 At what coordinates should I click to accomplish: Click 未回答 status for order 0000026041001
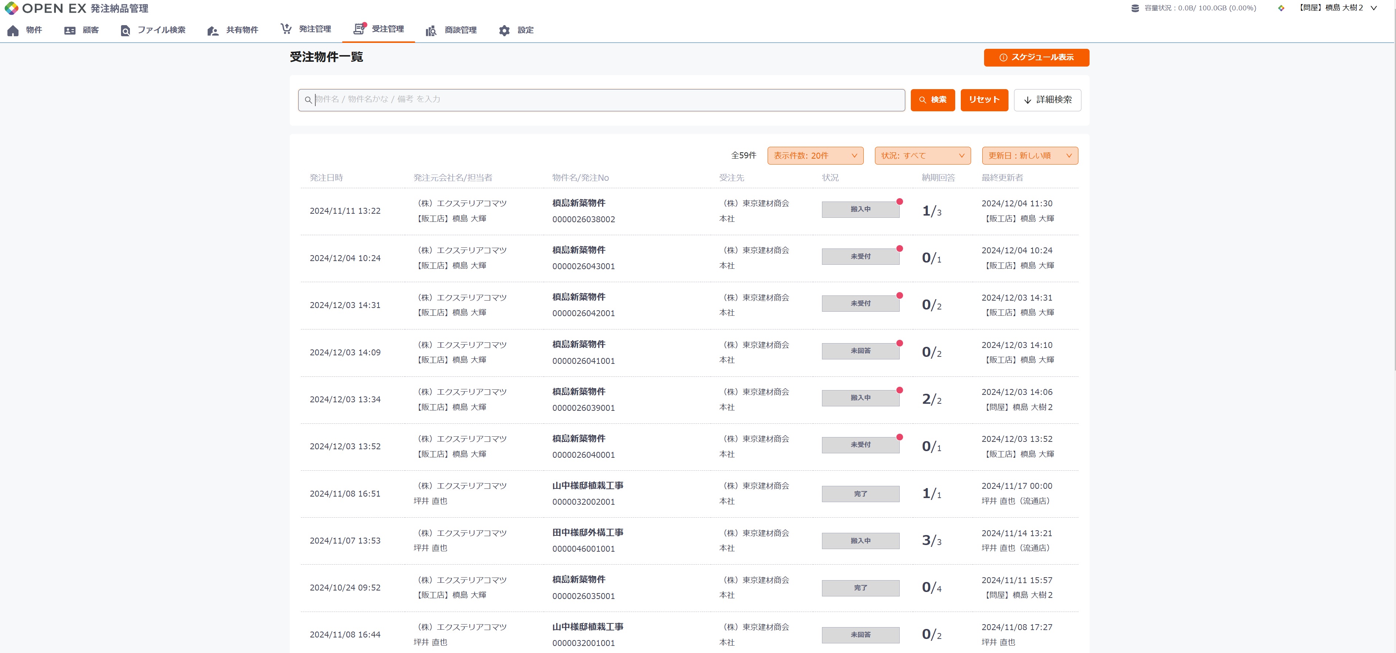click(x=860, y=351)
